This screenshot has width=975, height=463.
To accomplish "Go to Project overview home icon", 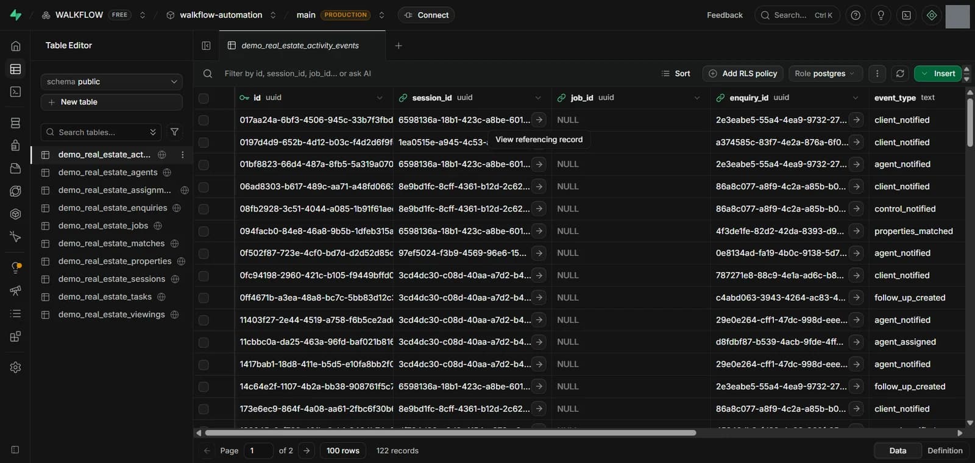I will pyautogui.click(x=16, y=46).
